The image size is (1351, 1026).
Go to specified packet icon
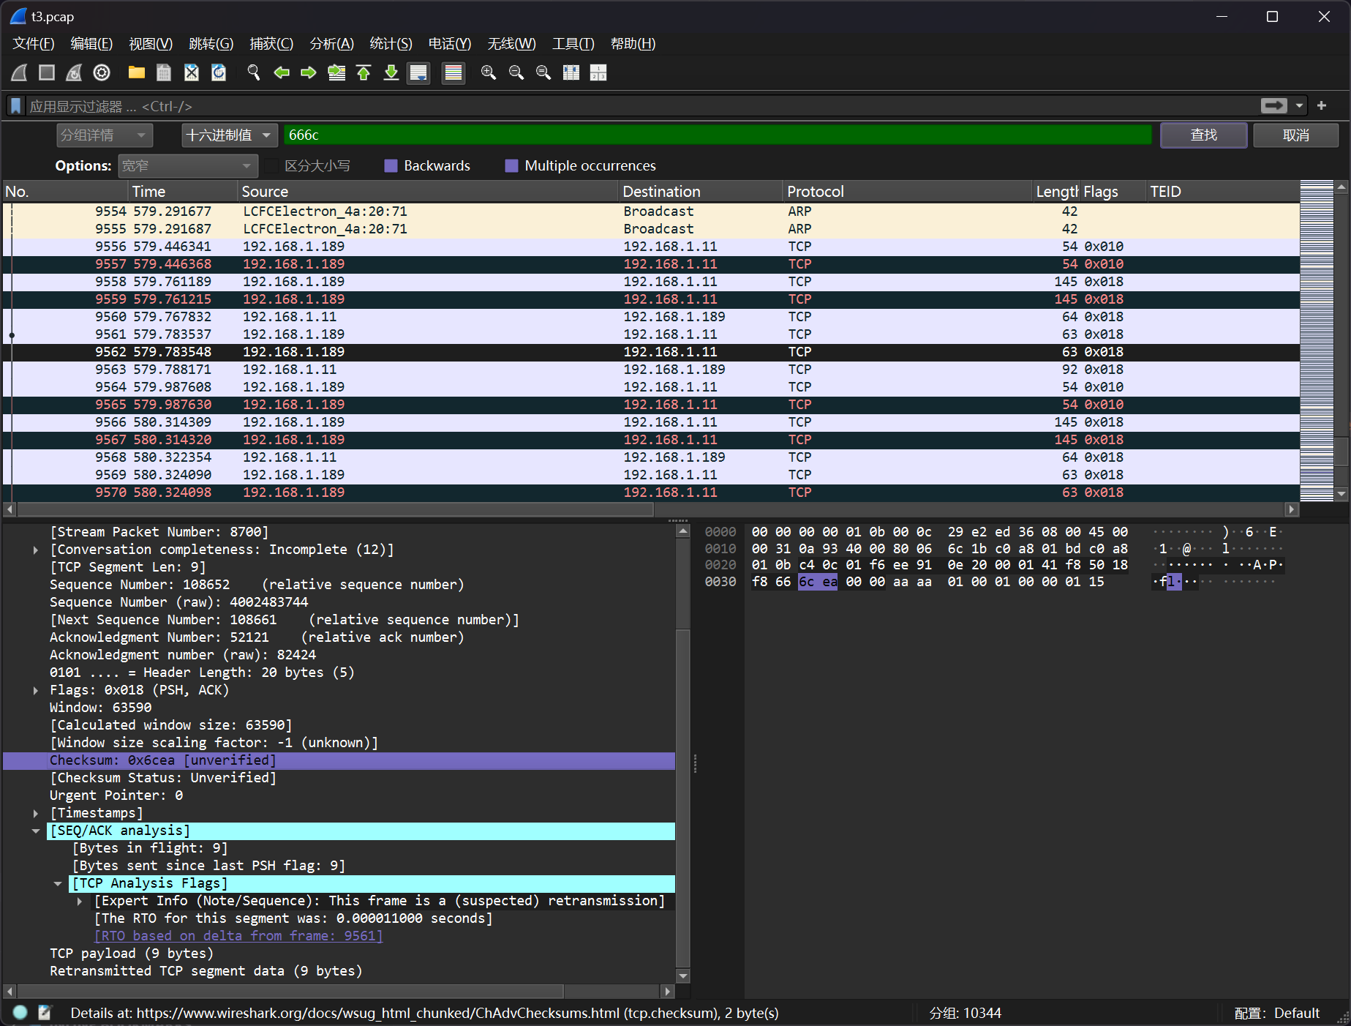click(x=336, y=72)
